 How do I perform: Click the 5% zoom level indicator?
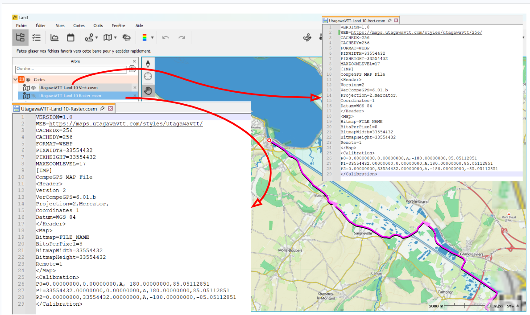pyautogui.click(x=510, y=306)
